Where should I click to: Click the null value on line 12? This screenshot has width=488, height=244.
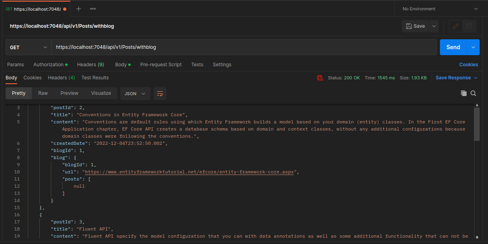[79, 186]
